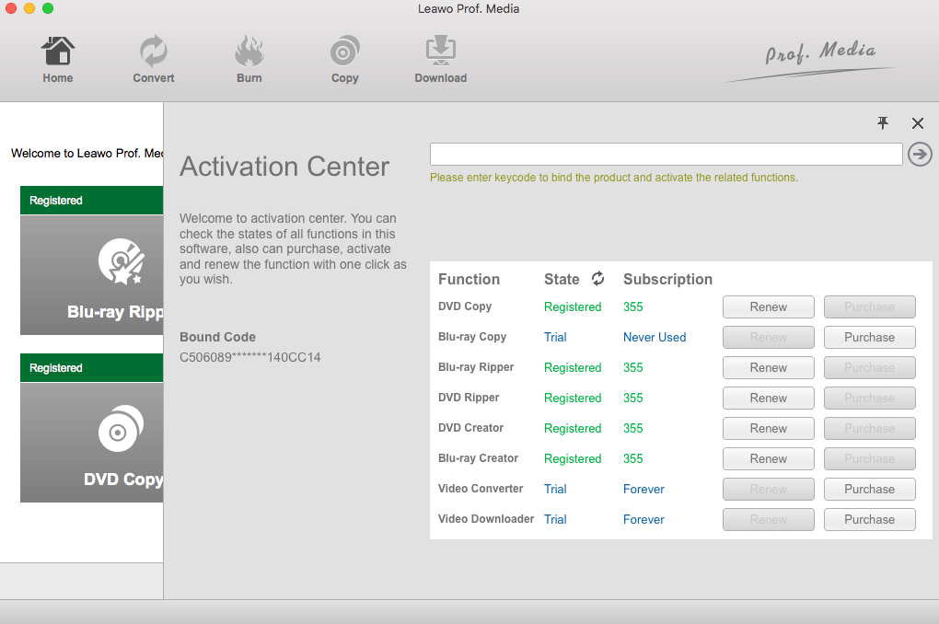Viewport: 939px width, 624px height.
Task: Close the Activation Center panel
Action: coord(917,123)
